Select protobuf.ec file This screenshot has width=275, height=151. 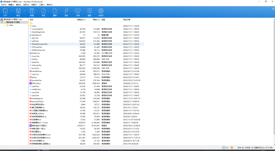[x=37, y=80]
